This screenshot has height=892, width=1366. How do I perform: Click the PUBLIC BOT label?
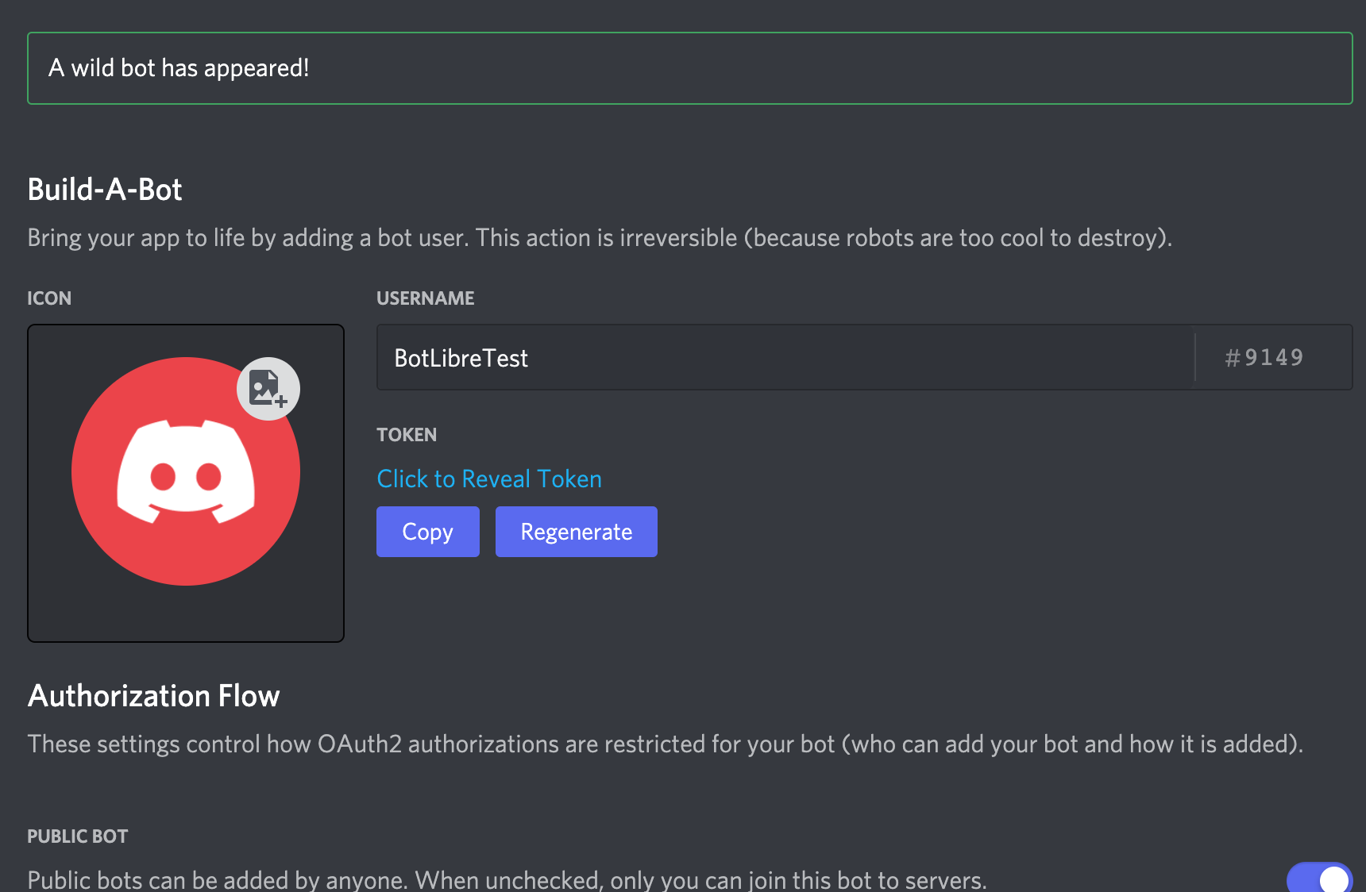click(78, 836)
